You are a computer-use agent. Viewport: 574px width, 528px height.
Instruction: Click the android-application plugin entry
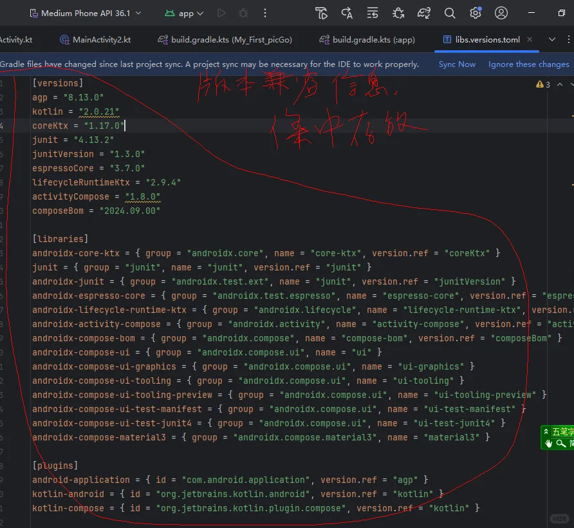click(230, 480)
